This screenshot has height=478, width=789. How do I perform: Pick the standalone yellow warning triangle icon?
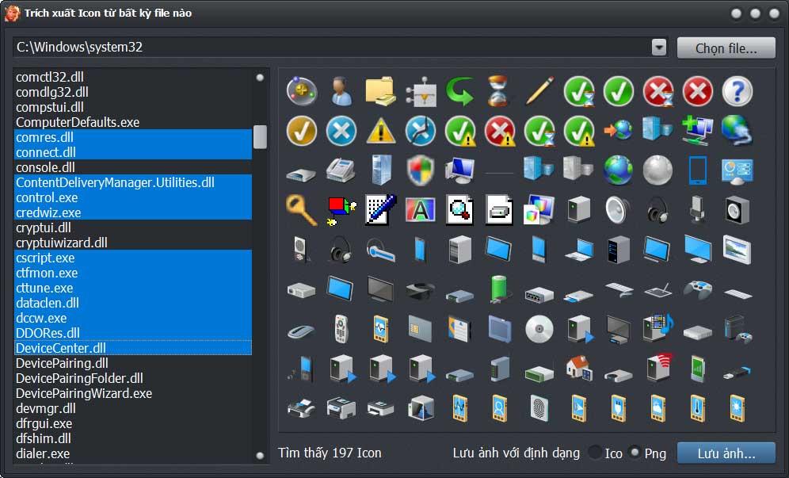(x=380, y=130)
